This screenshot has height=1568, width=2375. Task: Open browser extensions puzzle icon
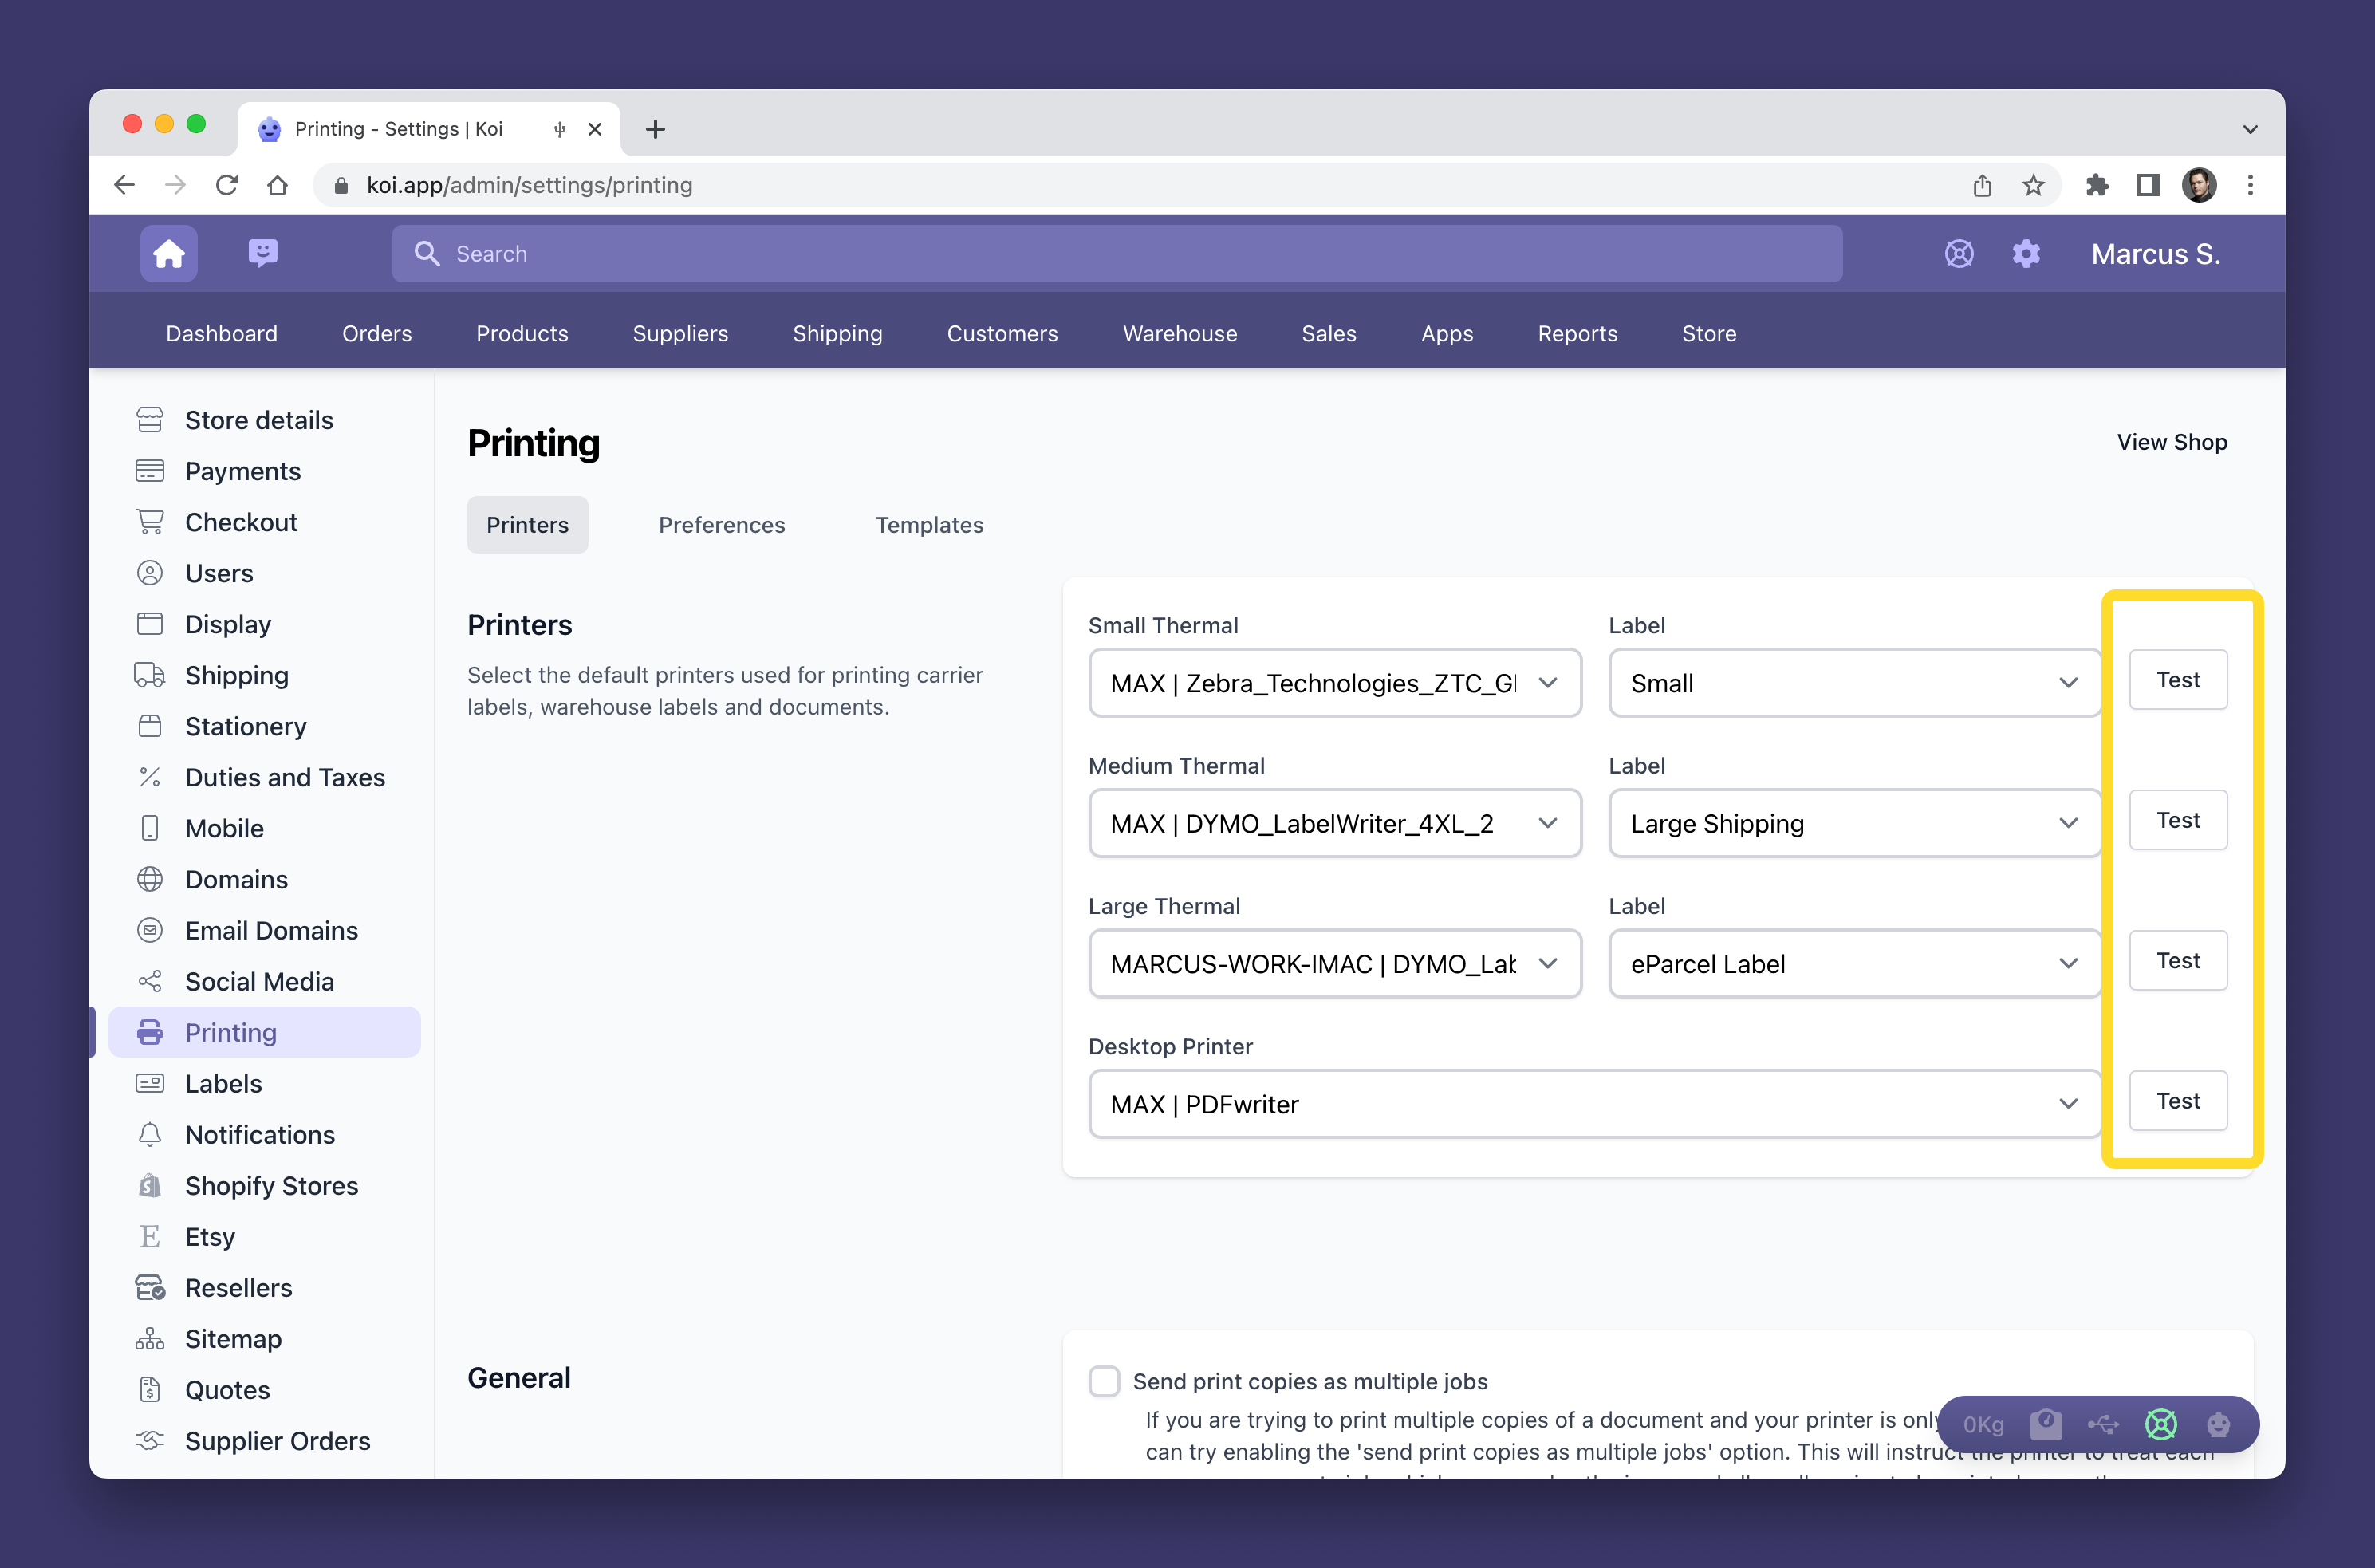tap(2096, 185)
